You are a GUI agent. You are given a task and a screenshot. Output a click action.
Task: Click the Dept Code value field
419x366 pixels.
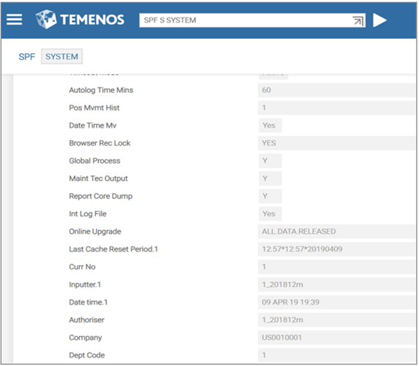click(336, 355)
